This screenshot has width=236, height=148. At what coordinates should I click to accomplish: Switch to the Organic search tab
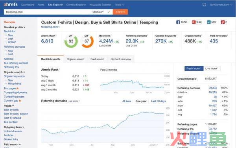(x=76, y=59)
